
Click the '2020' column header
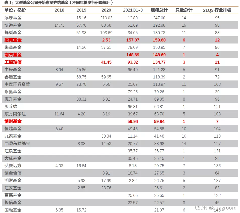click(x=106, y=10)
